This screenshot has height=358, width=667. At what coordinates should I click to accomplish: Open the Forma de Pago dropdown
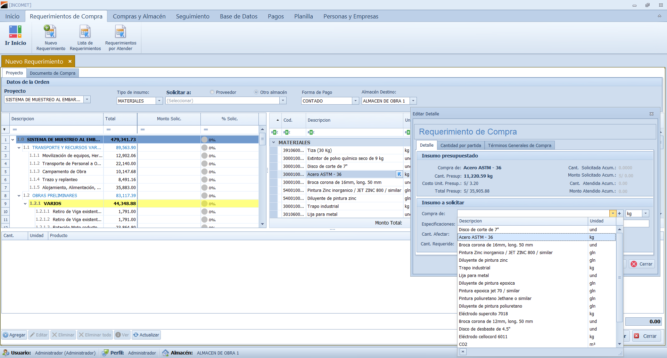355,101
